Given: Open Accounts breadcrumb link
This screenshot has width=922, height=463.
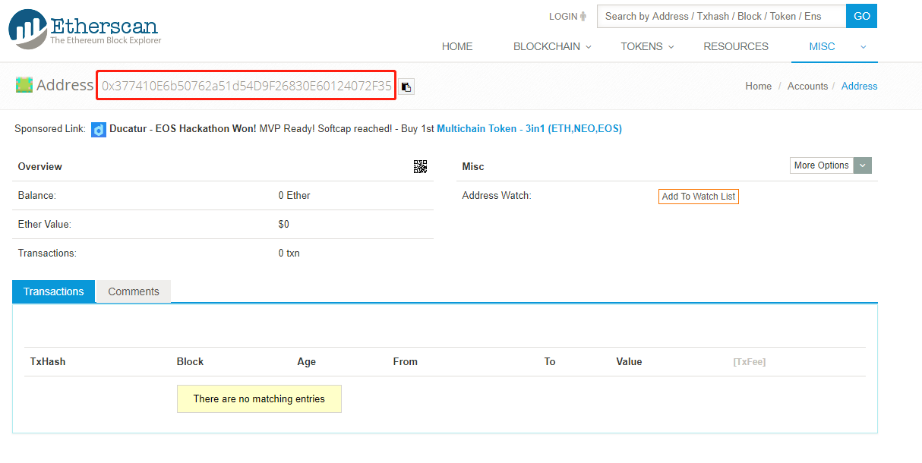Looking at the screenshot, I should (x=807, y=86).
